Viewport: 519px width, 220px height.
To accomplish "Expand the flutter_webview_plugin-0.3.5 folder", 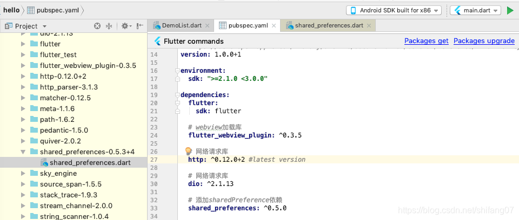I will (x=23, y=65).
